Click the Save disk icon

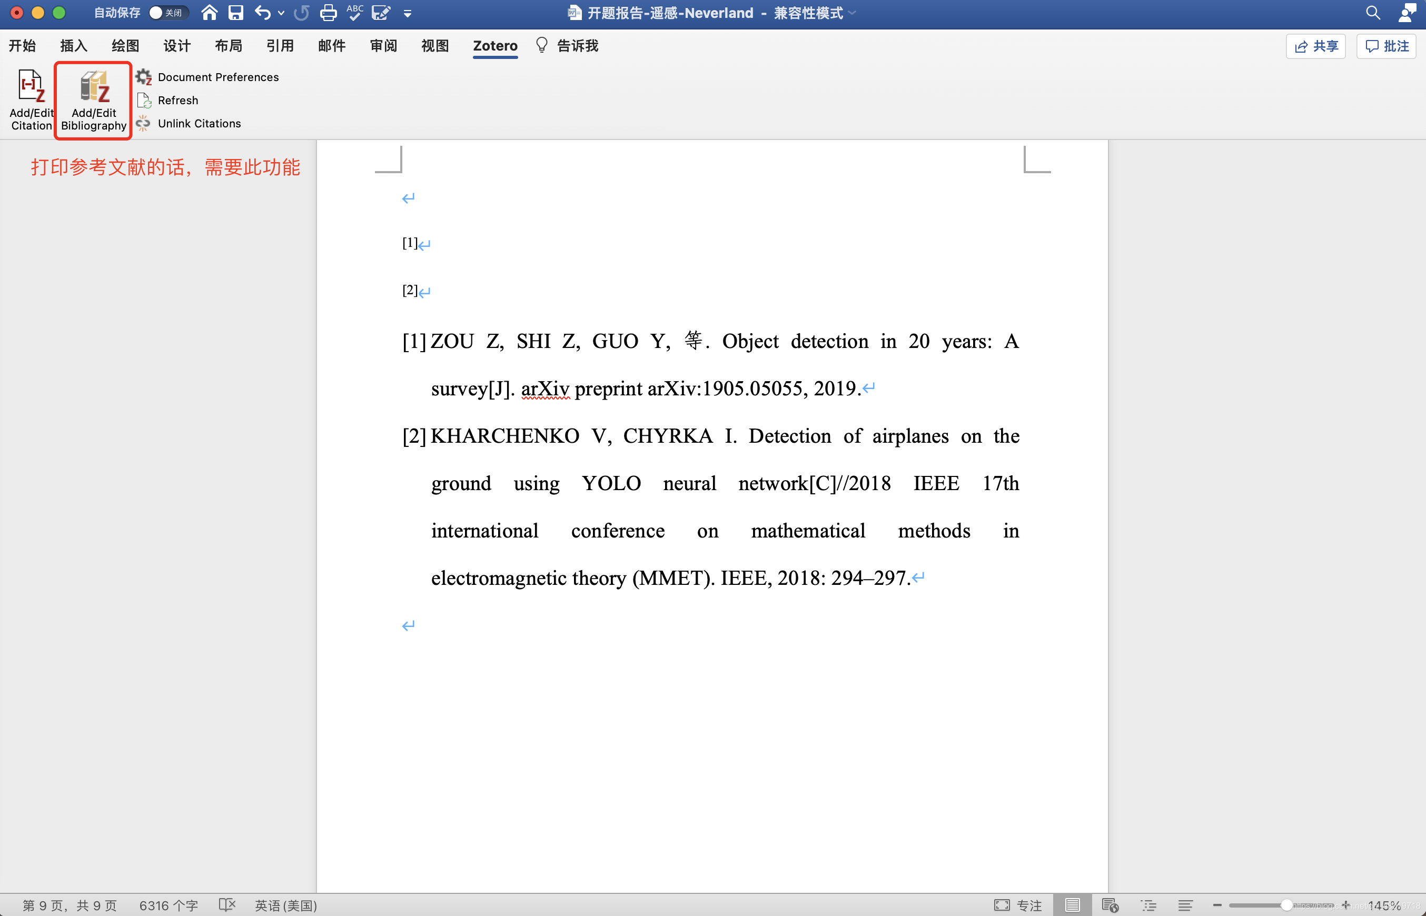point(236,13)
